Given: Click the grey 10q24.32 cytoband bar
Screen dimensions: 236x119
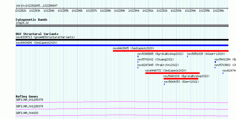Looking at the screenshot, I should pyautogui.click(x=122, y=26).
